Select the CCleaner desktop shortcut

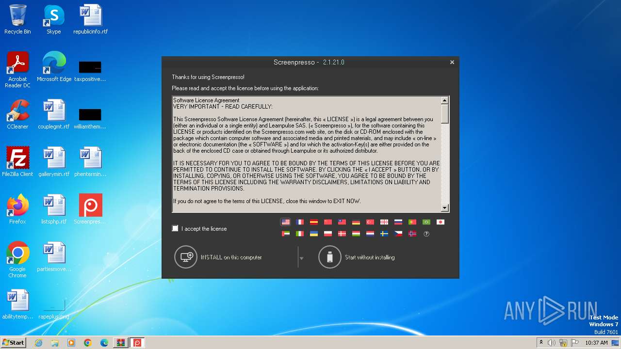(x=17, y=114)
